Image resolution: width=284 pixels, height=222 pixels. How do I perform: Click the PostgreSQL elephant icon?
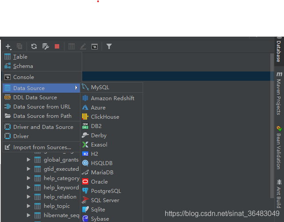click(x=85, y=191)
